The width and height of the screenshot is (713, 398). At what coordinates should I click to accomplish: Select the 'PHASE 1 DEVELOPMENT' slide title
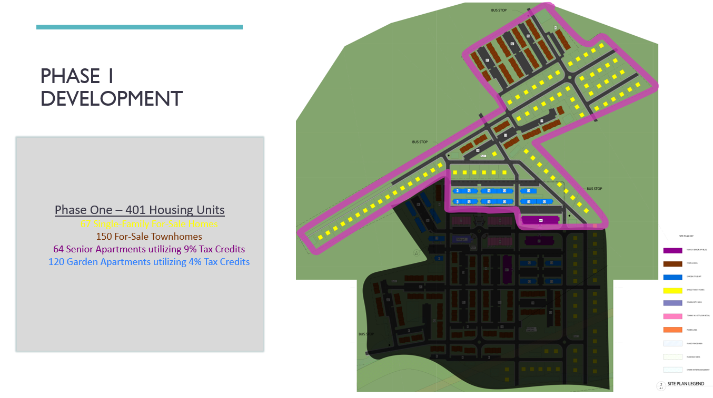click(x=112, y=87)
